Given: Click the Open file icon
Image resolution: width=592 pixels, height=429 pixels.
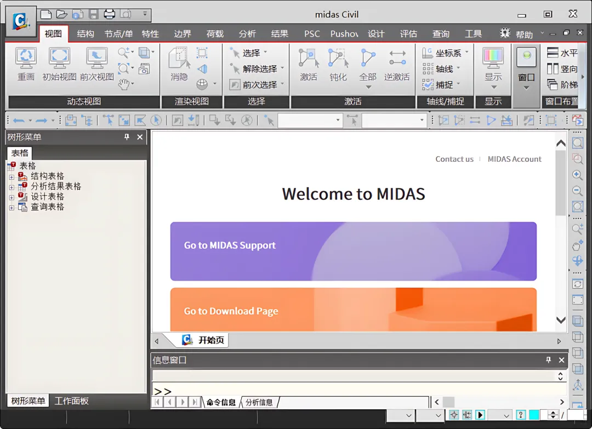Looking at the screenshot, I should click(x=61, y=14).
